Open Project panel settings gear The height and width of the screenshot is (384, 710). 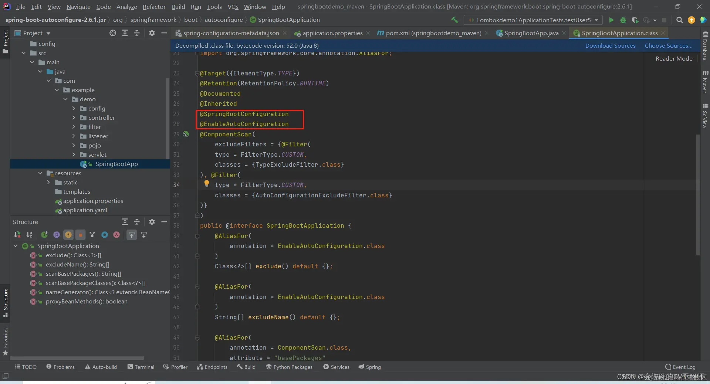click(x=152, y=33)
